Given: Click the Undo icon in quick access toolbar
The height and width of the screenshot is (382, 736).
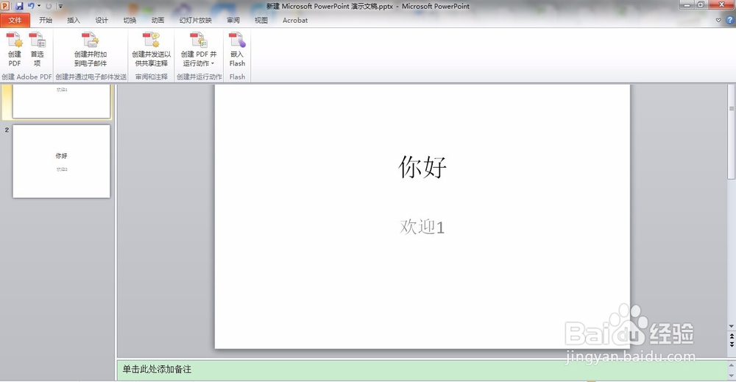Looking at the screenshot, I should [30, 6].
